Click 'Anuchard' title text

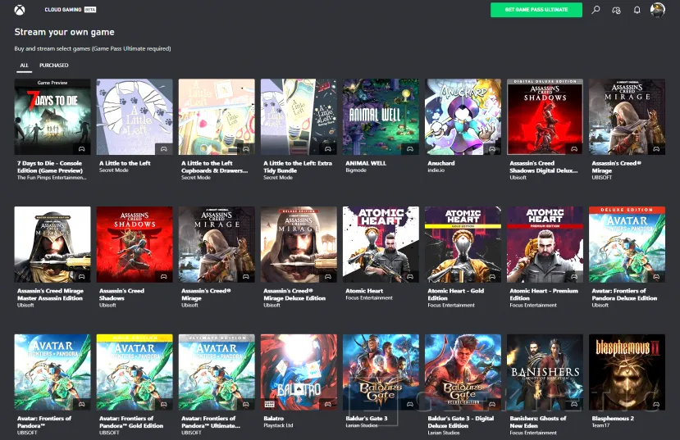(441, 163)
